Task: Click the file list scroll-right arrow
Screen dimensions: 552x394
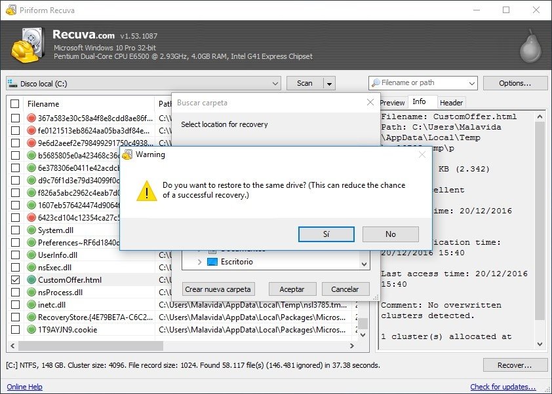Action: click(x=351, y=346)
